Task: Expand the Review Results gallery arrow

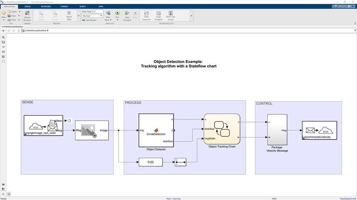Action: pyautogui.click(x=191, y=16)
